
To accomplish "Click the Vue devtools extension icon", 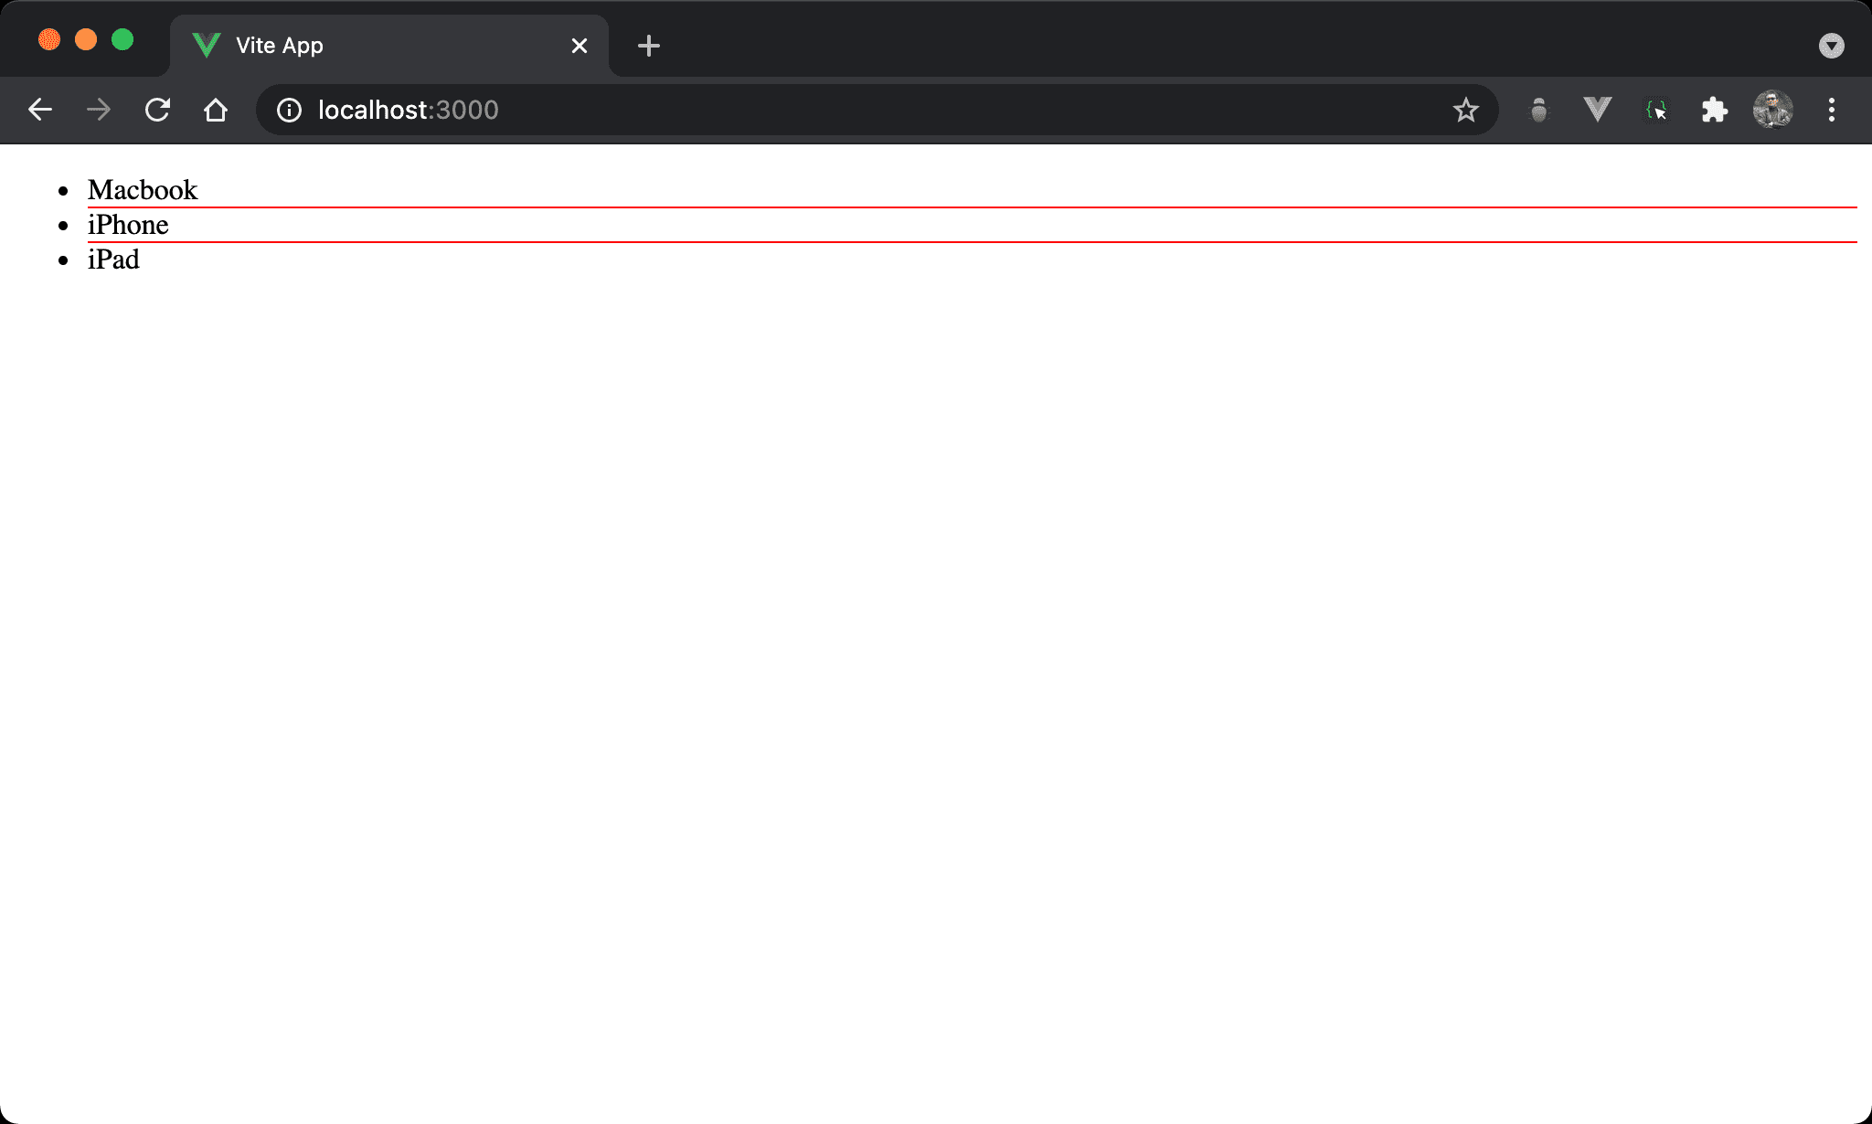I will click(x=1597, y=110).
